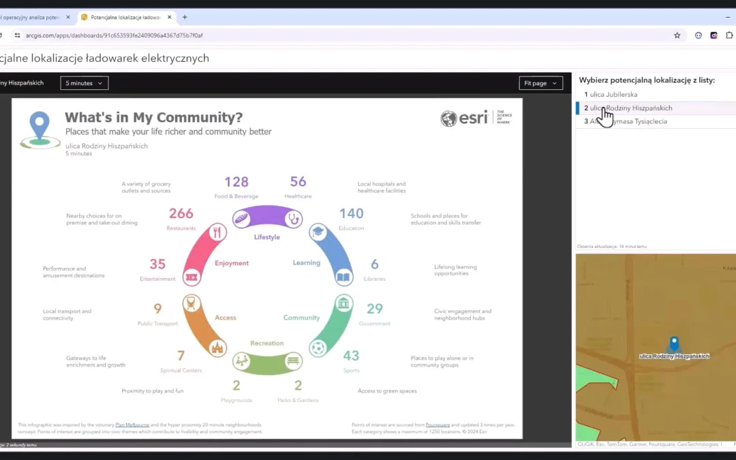
Task: Click the infographic location pin icon
Action: (x=40, y=130)
